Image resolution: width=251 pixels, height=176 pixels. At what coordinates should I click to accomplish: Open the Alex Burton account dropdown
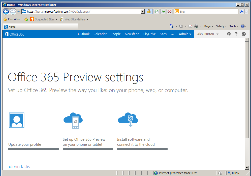pyautogui.click(x=208, y=34)
